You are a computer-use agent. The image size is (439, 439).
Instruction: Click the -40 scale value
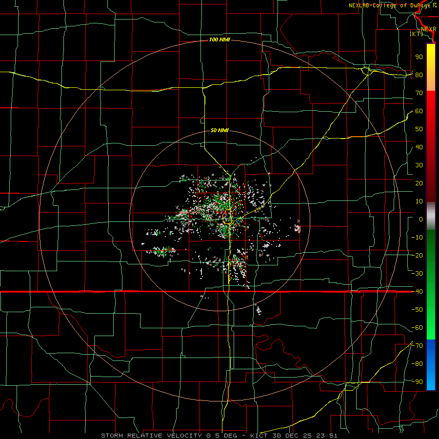[417, 292]
